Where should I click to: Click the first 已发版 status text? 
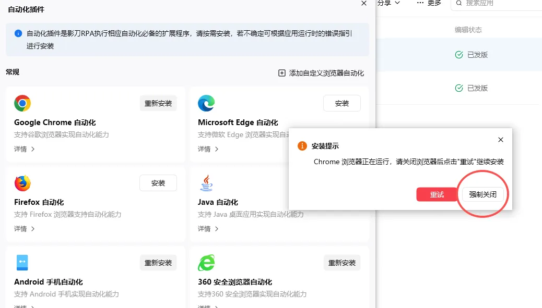pos(477,55)
